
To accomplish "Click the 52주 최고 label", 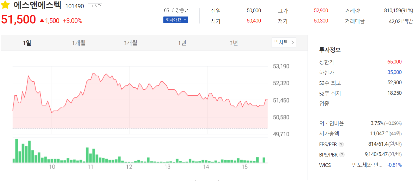I will tap(330, 83).
